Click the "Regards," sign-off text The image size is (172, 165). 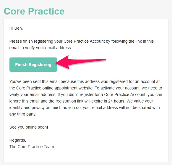(x=18, y=140)
